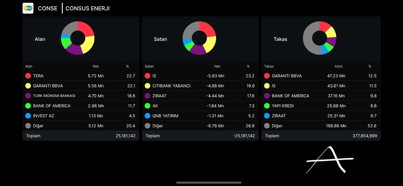Select the 52.6 percent Diğer value
This screenshot has height=186, width=403.
(372, 126)
